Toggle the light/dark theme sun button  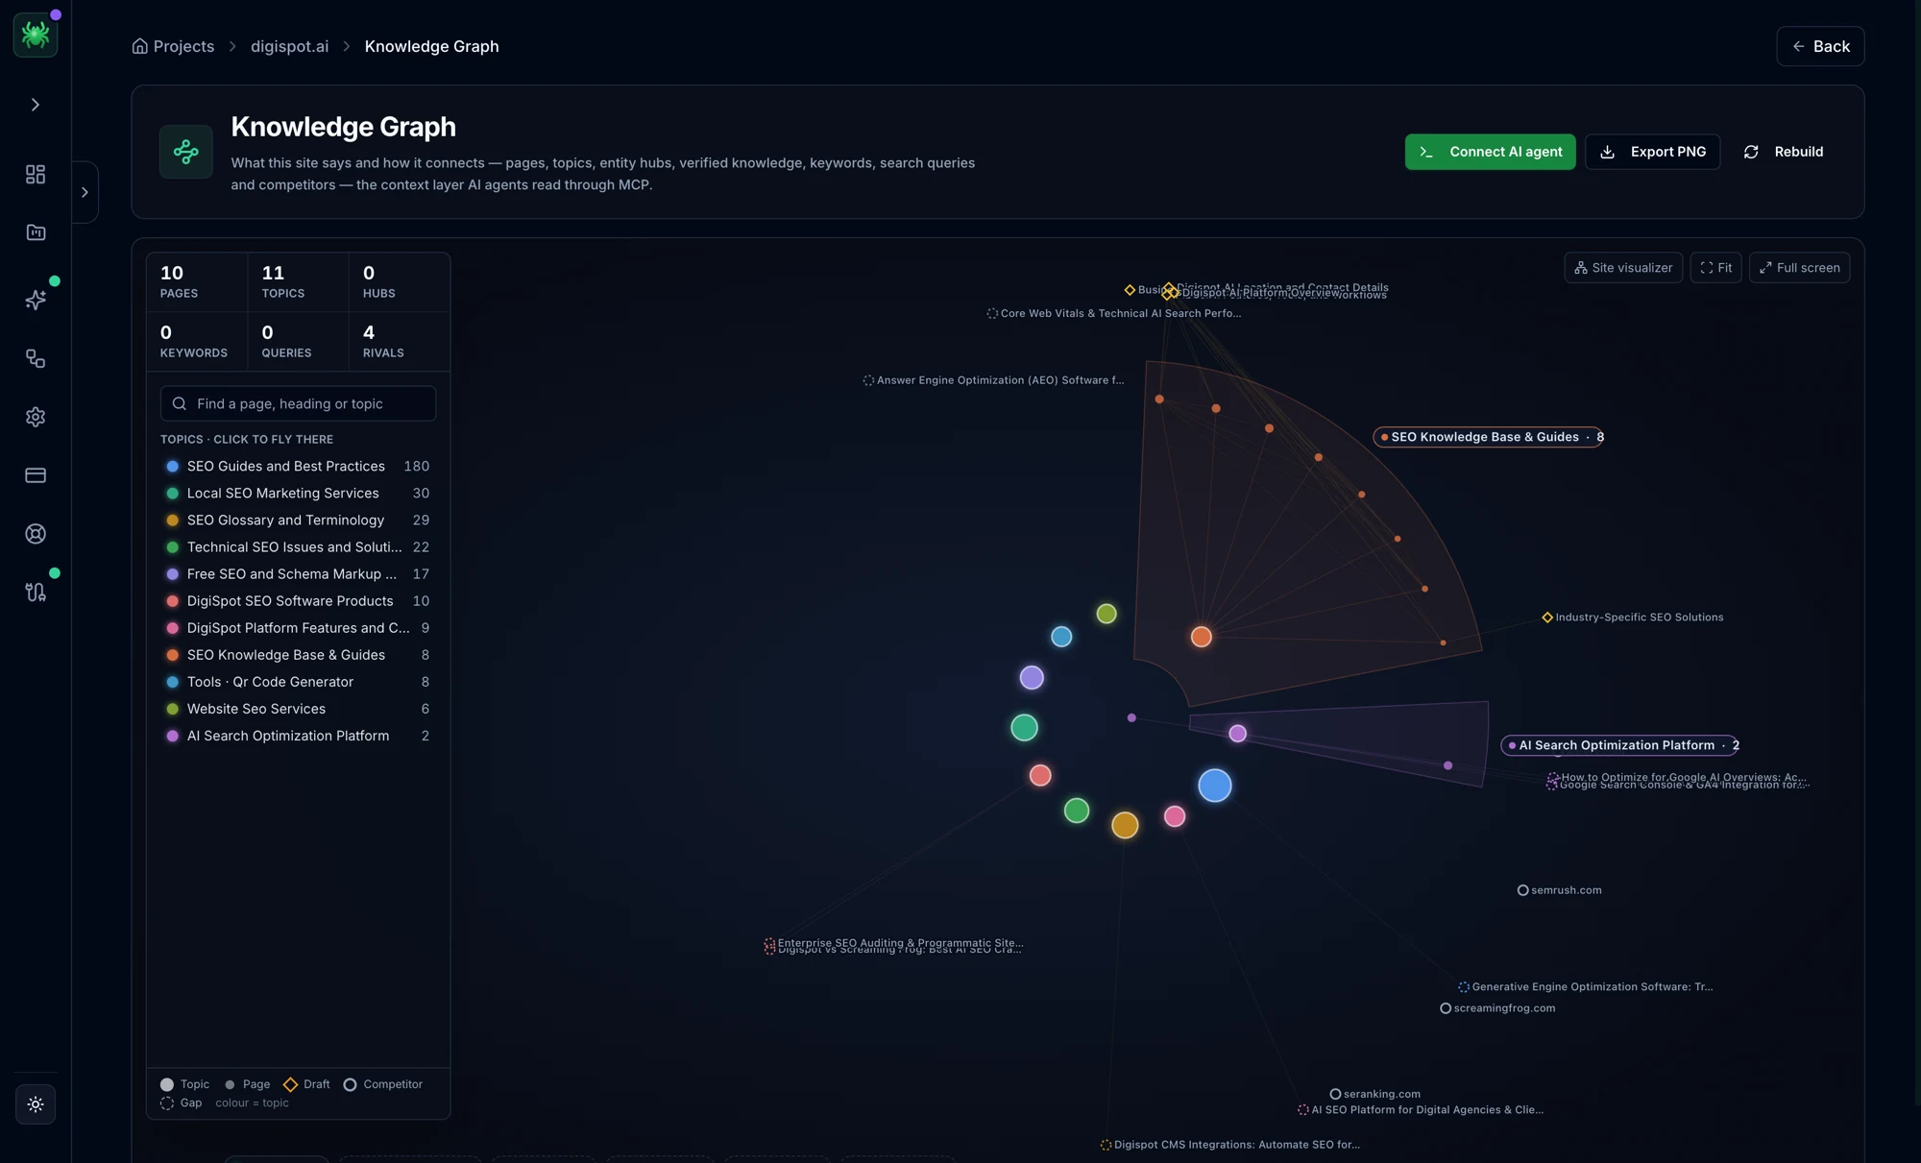coord(36,1104)
